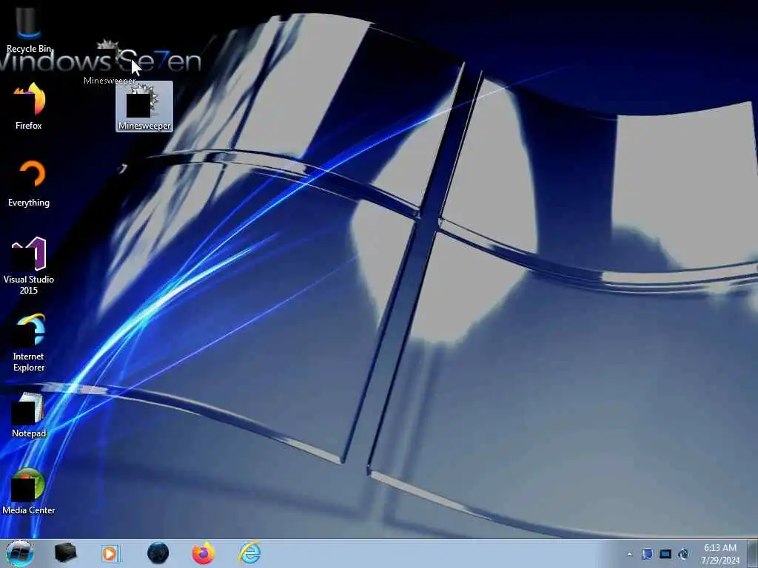Select the Internet Explorer desktop shortcut
The height and width of the screenshot is (568, 758).
[x=29, y=343]
